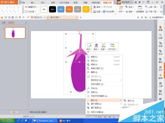Open the Shapes pane in right sidebar

click(x=160, y=52)
